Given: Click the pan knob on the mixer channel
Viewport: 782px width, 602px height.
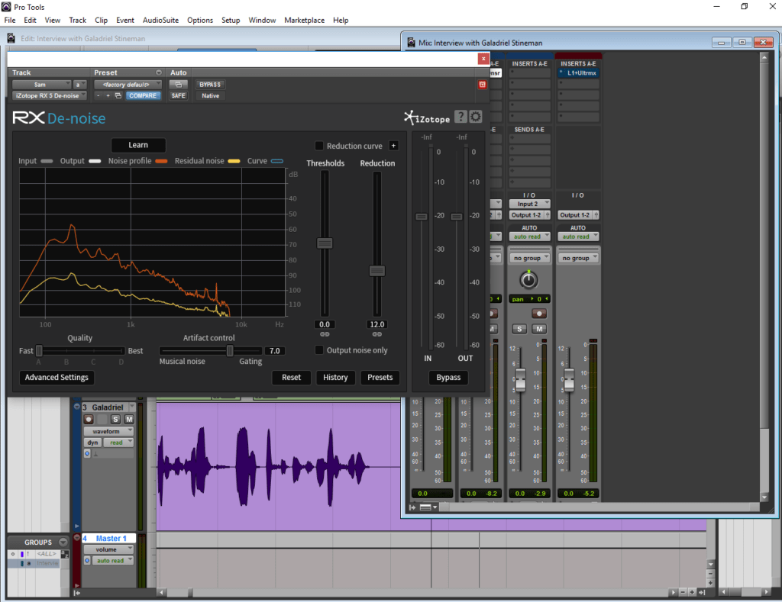Looking at the screenshot, I should pos(529,280).
